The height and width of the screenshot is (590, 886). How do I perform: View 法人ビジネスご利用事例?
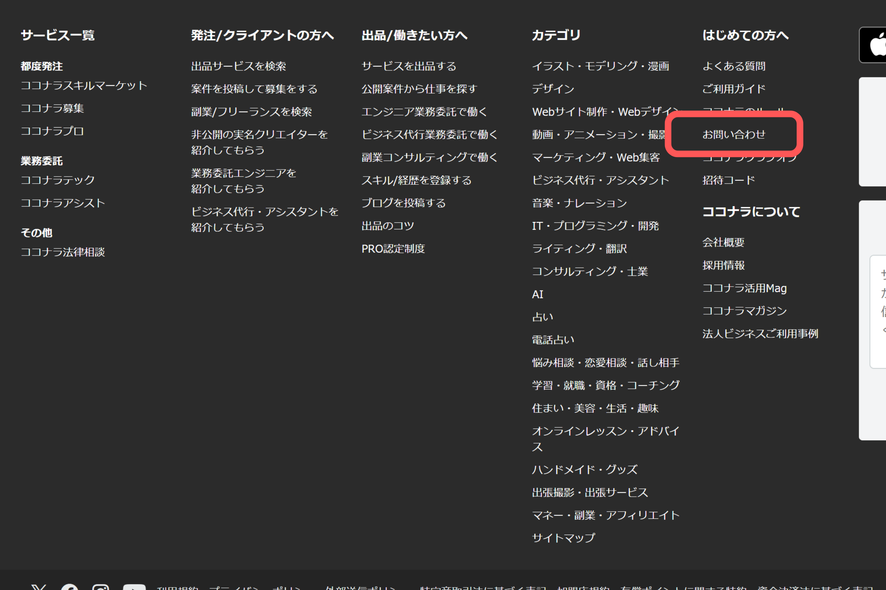(x=760, y=334)
